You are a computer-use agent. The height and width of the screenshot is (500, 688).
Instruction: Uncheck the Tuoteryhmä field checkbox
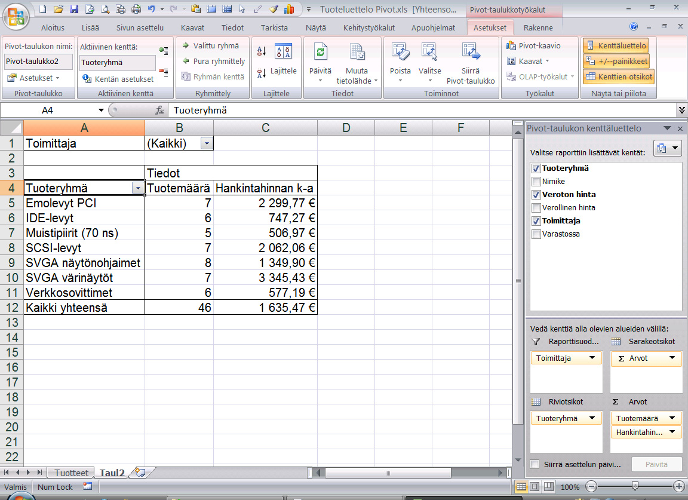point(536,168)
